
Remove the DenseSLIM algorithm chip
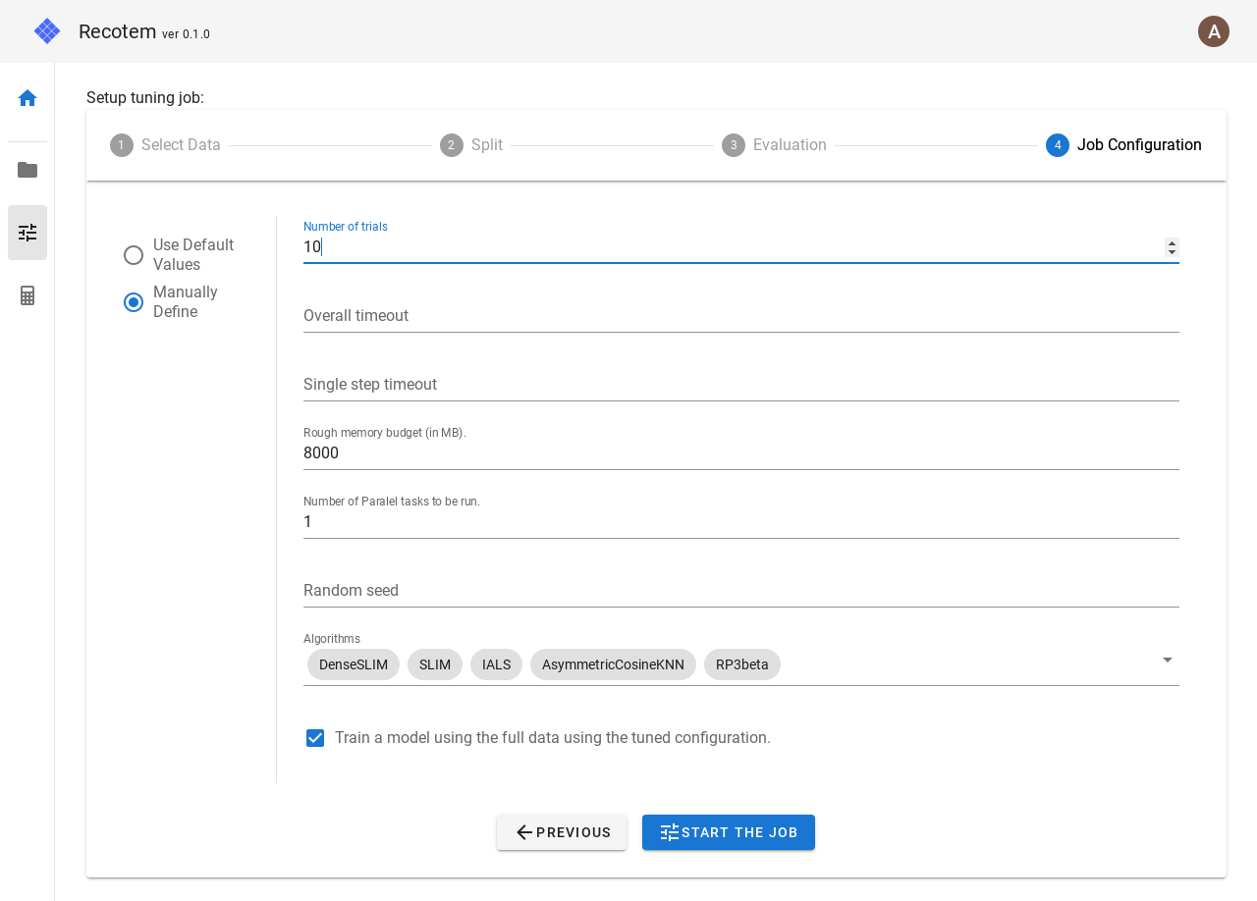(x=353, y=664)
